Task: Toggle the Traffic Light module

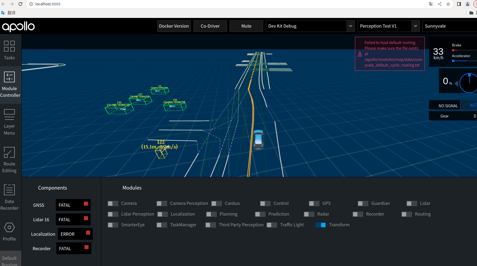Action: (272, 225)
